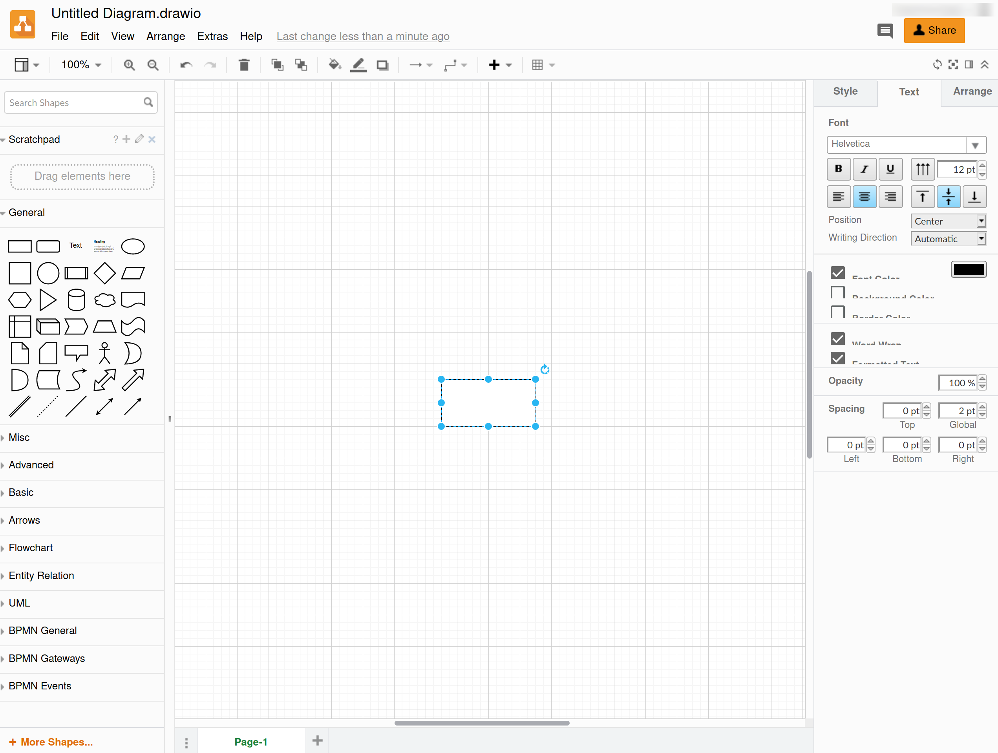The image size is (998, 753).
Task: Edit scratchpad with the pencil icon
Action: click(139, 139)
